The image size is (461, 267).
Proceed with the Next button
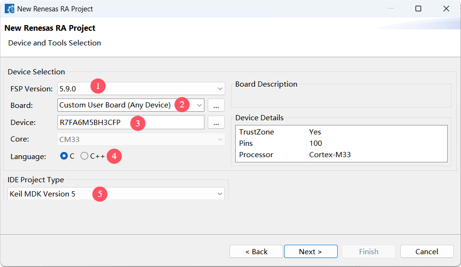point(311,251)
